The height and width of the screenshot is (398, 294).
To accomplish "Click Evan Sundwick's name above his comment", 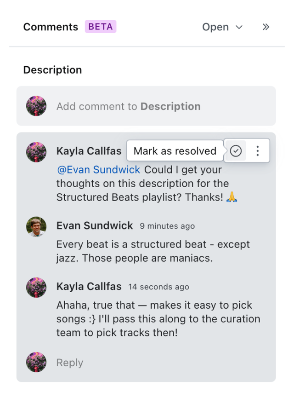I will point(95,226).
